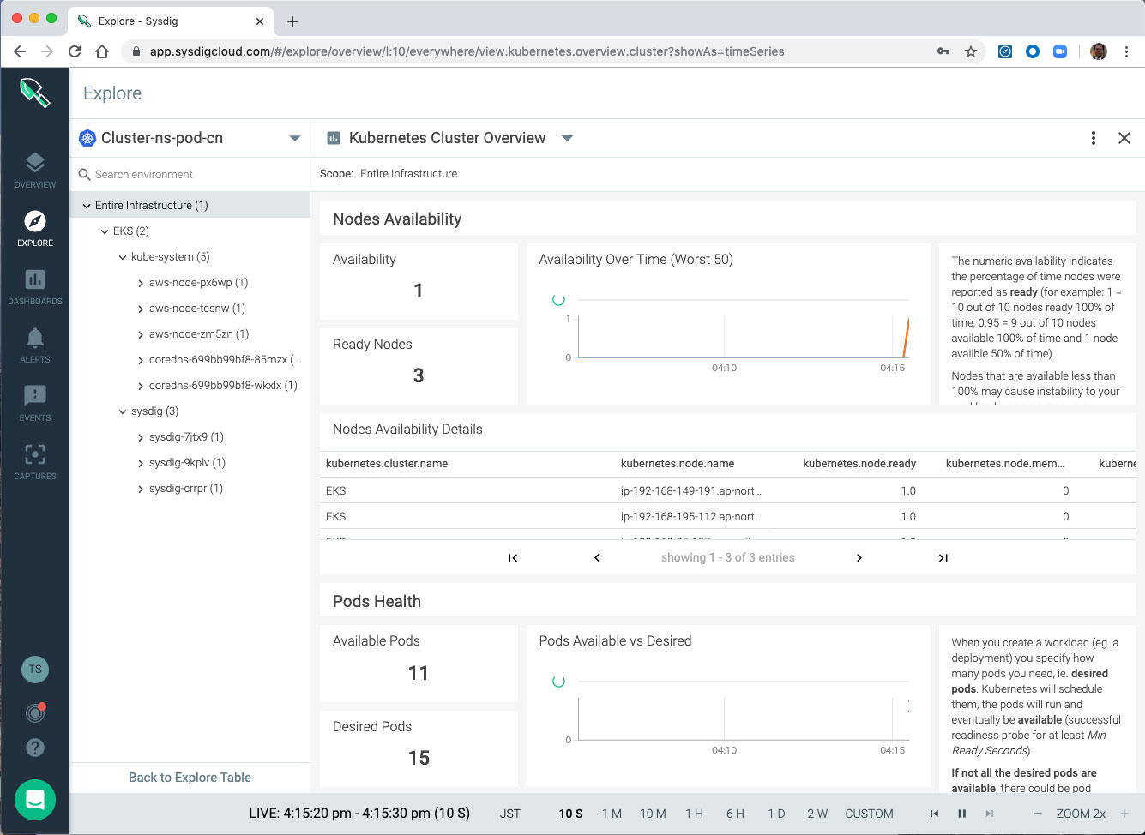Select the coredns-699bb99bf8-85mzx tree row
The image size is (1145, 835).
[x=190, y=360]
